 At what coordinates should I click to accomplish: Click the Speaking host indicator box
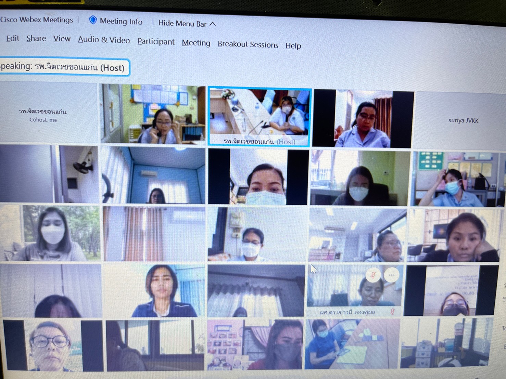pyautogui.click(x=64, y=67)
